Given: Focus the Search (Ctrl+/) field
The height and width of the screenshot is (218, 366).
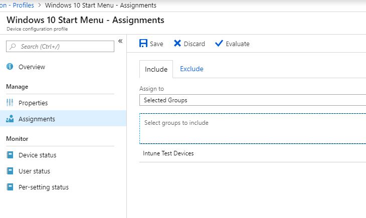Looking at the screenshot, I should pyautogui.click(x=60, y=47).
